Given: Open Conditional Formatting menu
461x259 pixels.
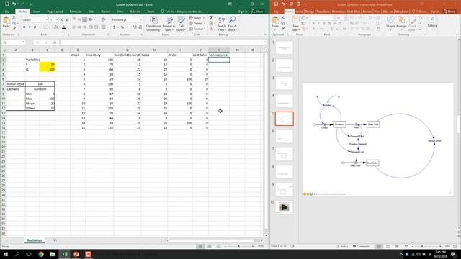Looking at the screenshot, I should coord(153,24).
